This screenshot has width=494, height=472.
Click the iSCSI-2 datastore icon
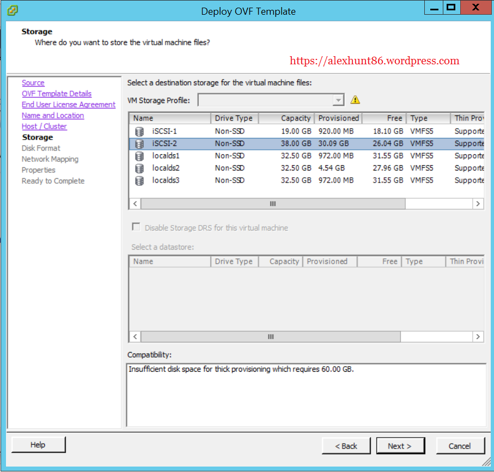click(x=139, y=144)
